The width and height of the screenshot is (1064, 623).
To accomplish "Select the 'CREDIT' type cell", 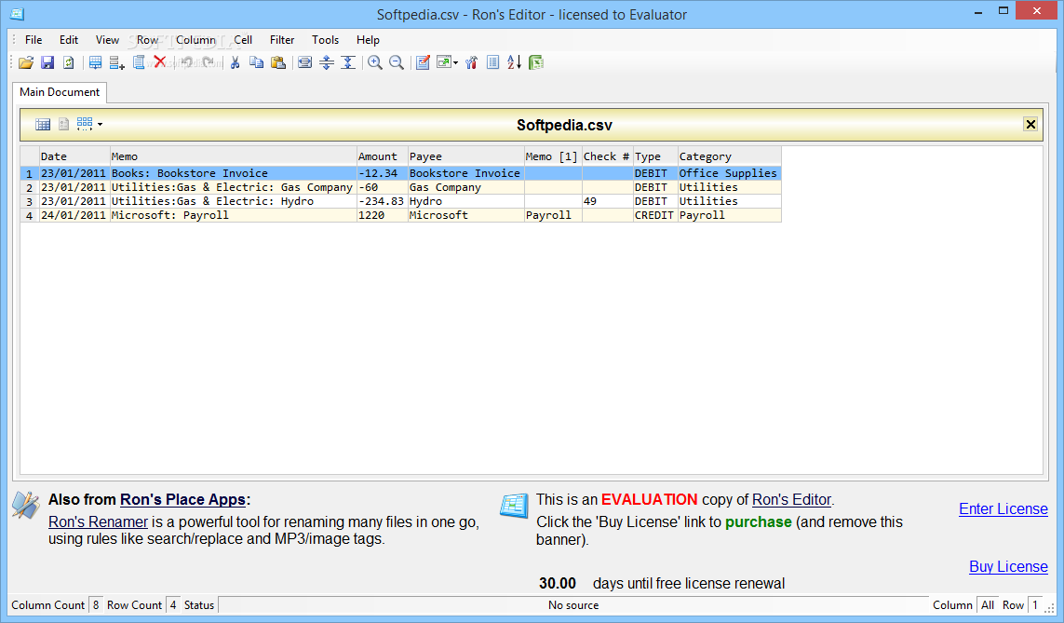I will (x=654, y=215).
